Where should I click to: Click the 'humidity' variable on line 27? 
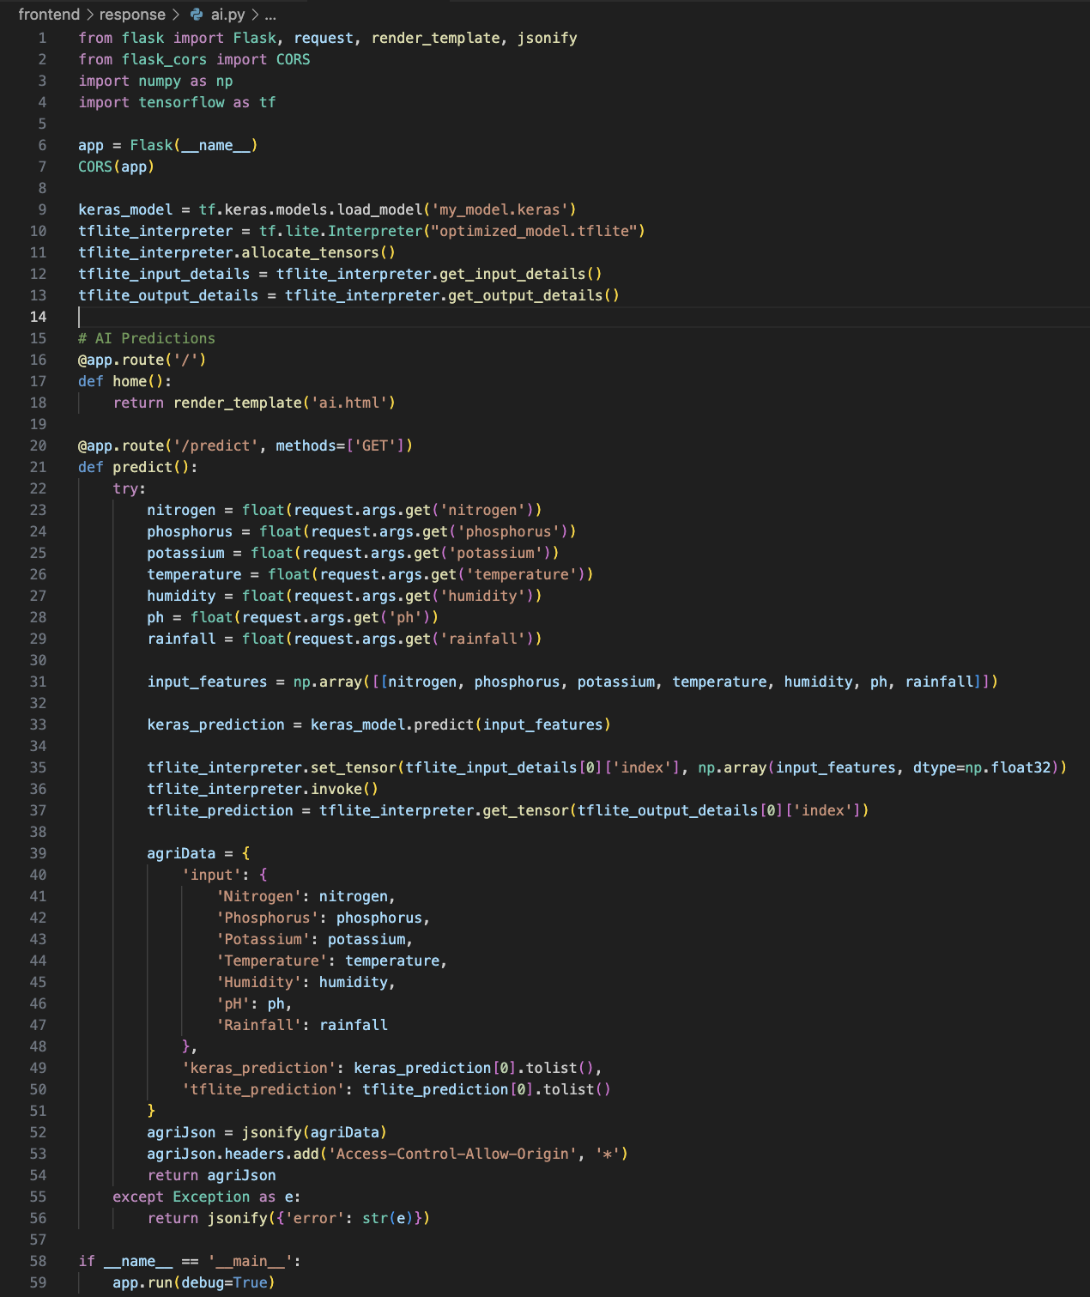(x=181, y=596)
